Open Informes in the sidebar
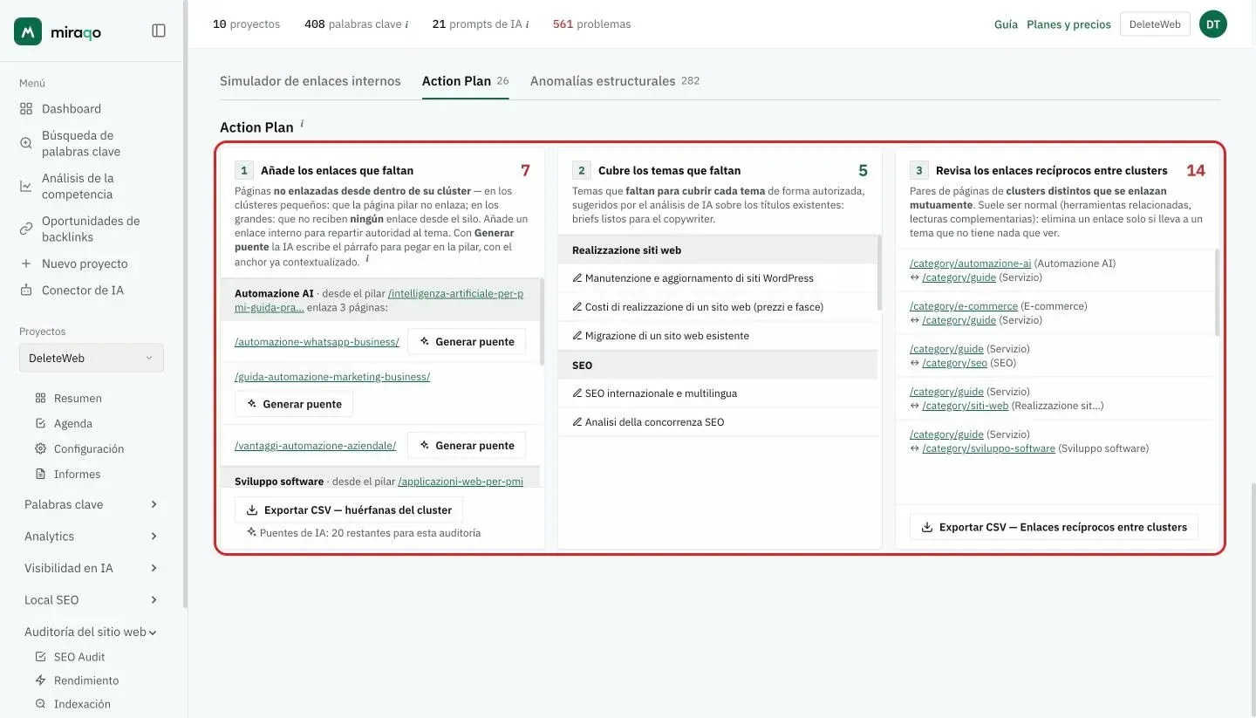1256x718 pixels. pyautogui.click(x=77, y=474)
